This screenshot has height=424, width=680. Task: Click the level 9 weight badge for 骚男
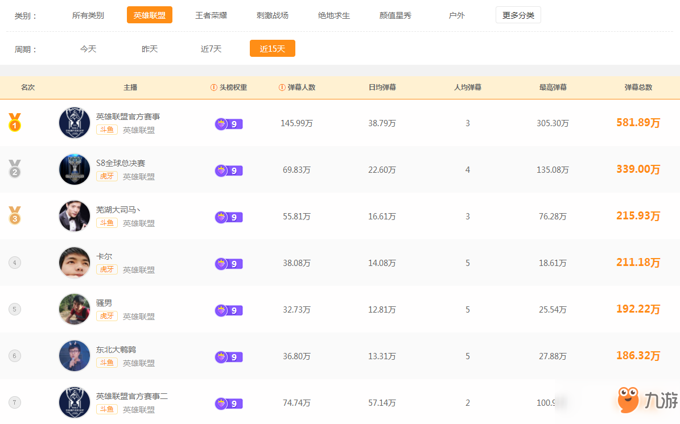[229, 310]
